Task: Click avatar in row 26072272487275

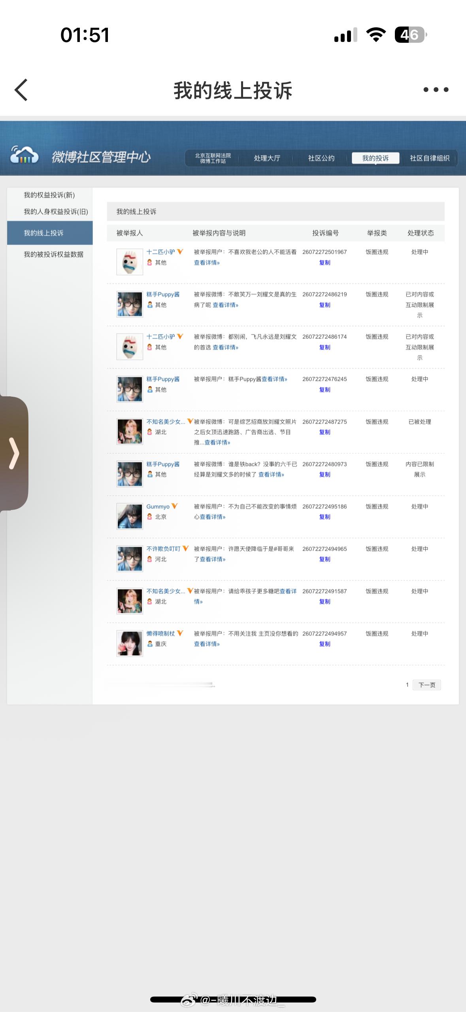Action: [x=130, y=432]
